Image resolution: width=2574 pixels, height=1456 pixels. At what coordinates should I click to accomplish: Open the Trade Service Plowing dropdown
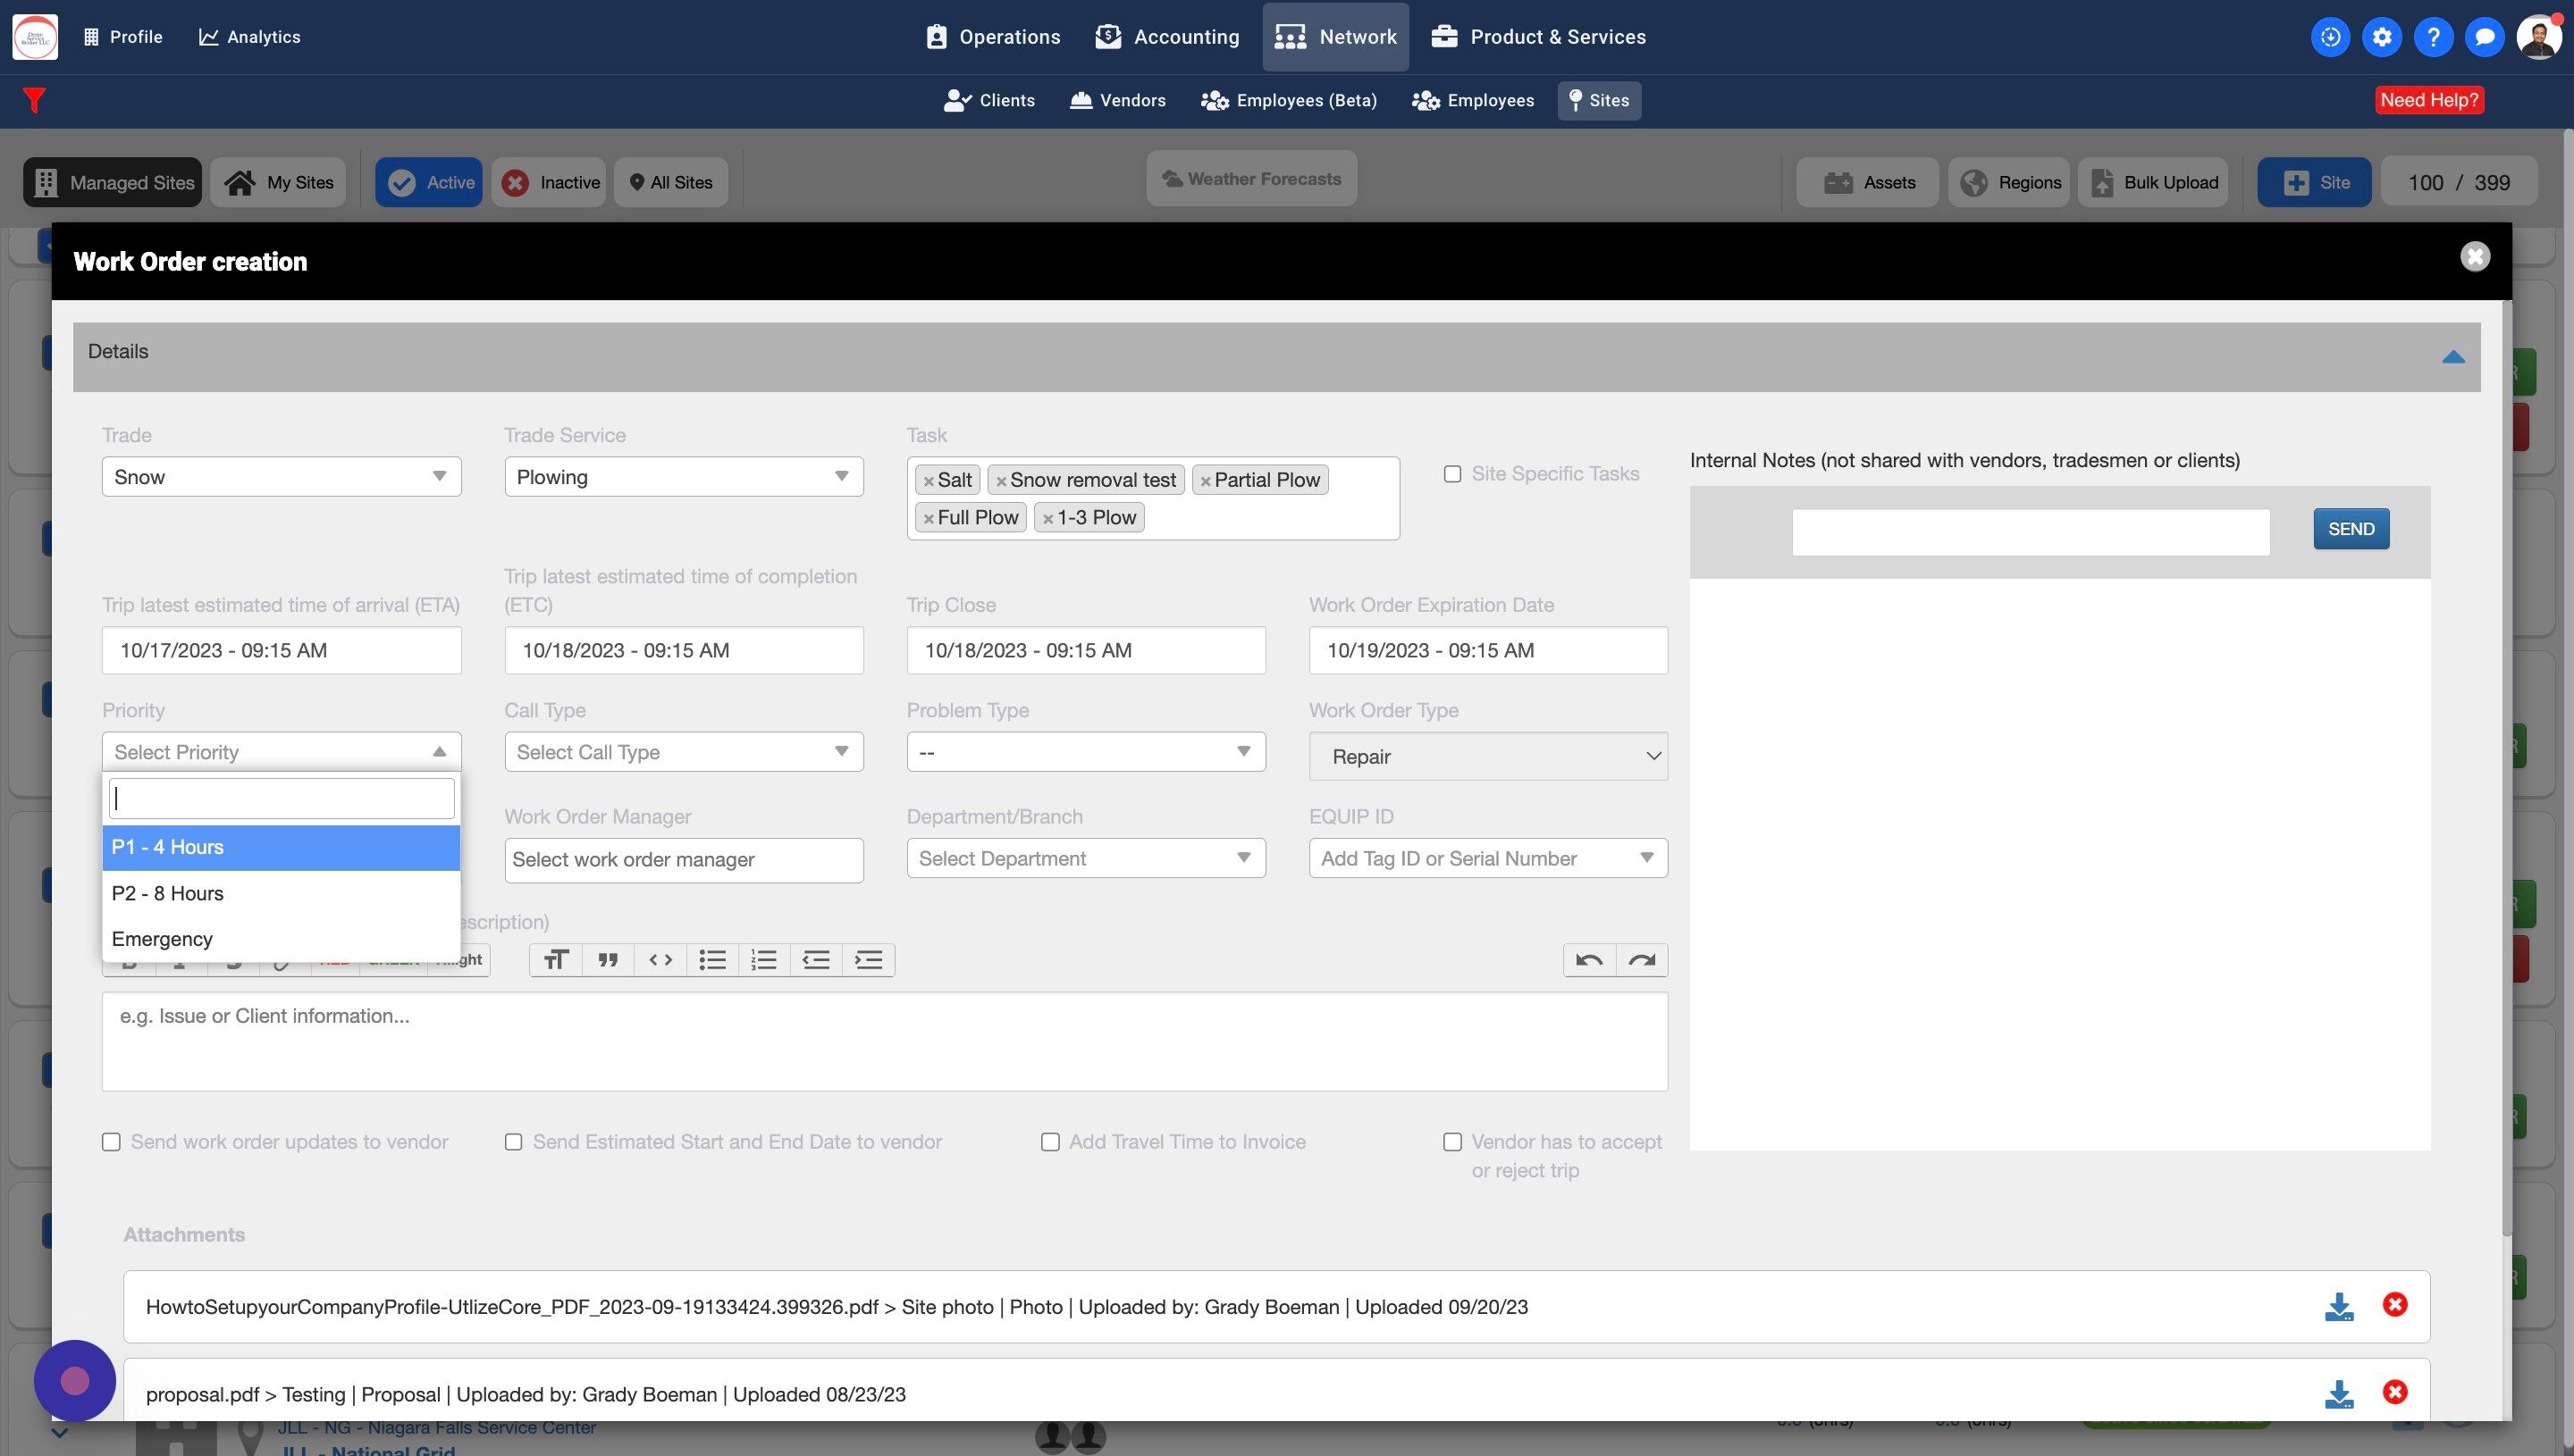tap(683, 477)
